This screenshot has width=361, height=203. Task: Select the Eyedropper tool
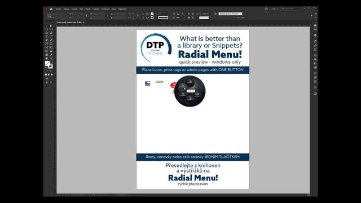pos(51,55)
